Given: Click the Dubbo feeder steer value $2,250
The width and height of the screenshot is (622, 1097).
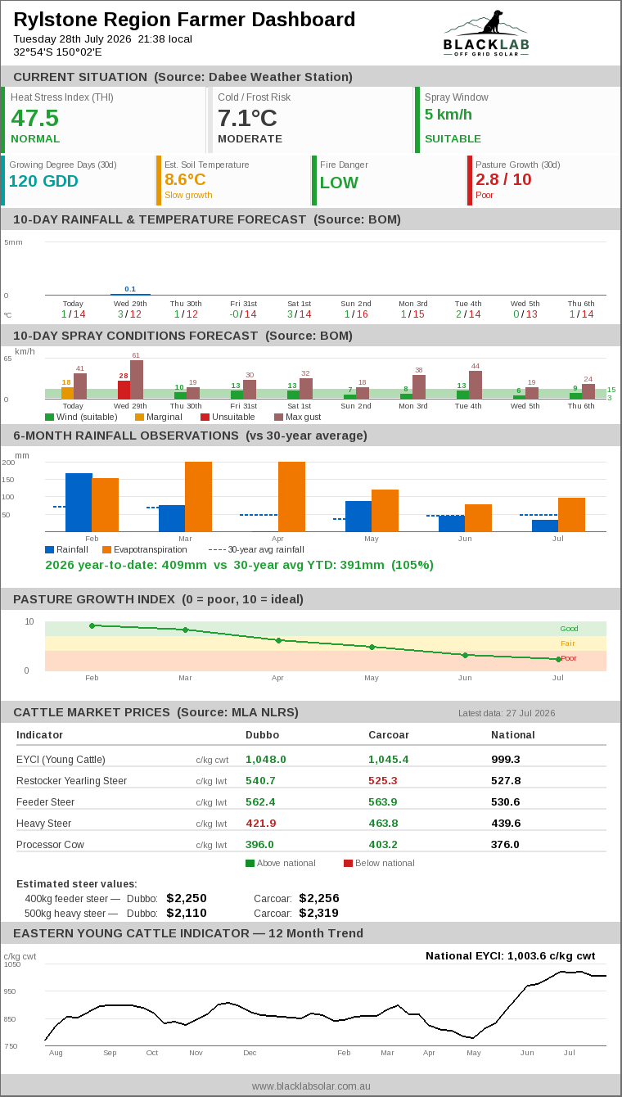Looking at the screenshot, I should (187, 898).
